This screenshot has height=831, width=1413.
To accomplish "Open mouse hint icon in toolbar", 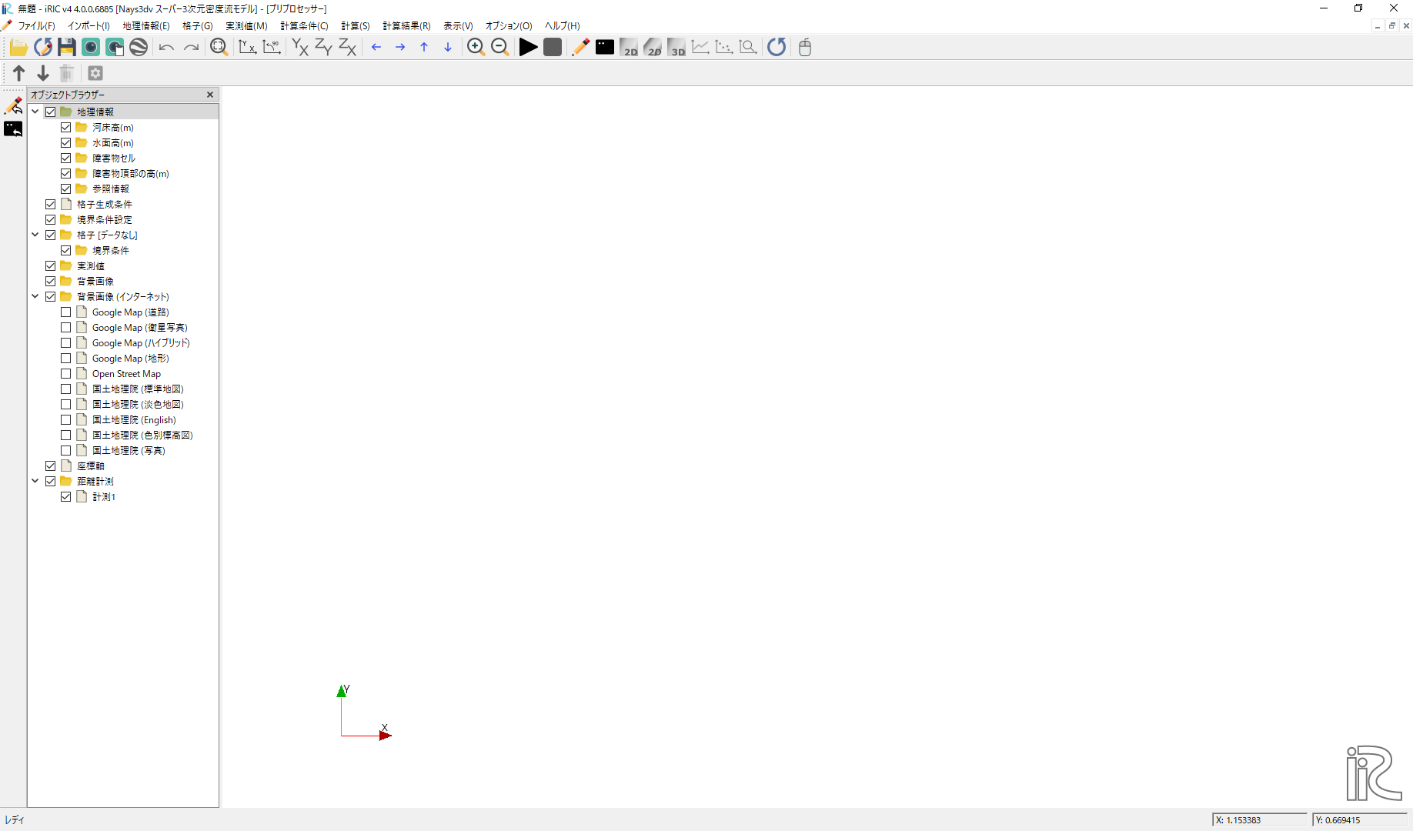I will point(805,48).
